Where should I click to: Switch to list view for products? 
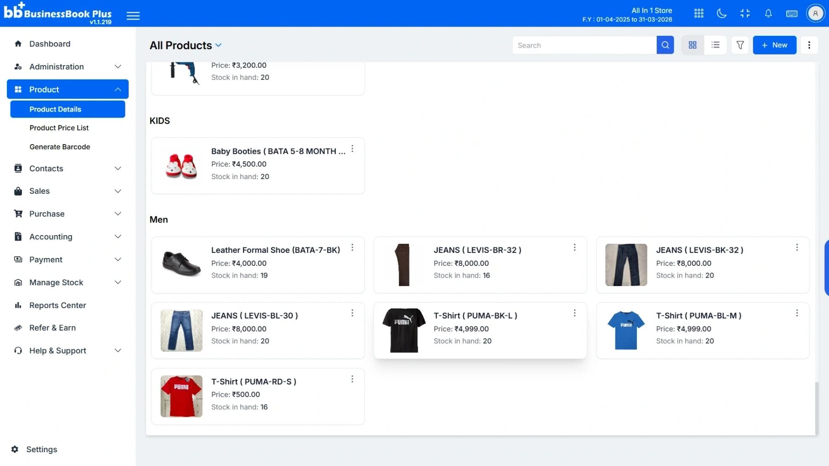[715, 45]
